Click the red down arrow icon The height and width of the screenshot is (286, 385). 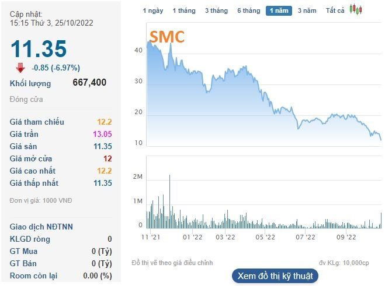(20, 67)
